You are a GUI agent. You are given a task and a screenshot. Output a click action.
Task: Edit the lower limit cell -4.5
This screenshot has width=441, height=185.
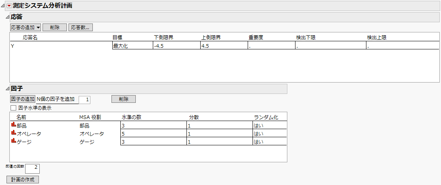pyautogui.click(x=177, y=46)
